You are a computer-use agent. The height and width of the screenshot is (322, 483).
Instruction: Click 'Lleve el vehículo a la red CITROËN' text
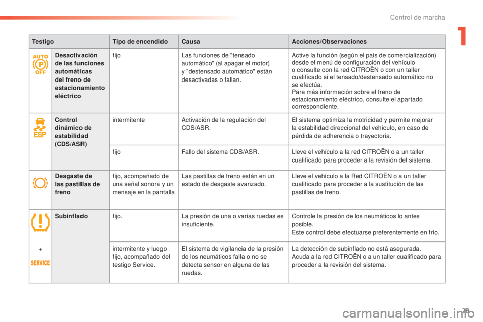[x=362, y=156]
